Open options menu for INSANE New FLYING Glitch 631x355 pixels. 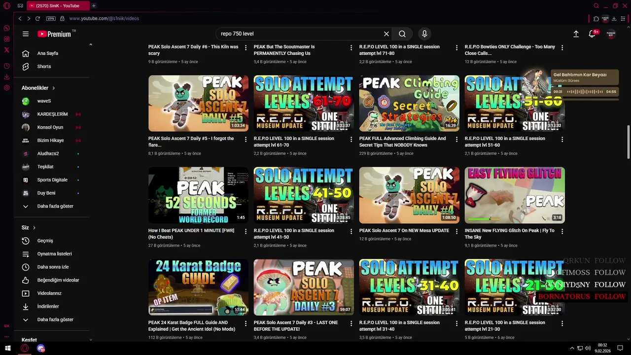562,231
